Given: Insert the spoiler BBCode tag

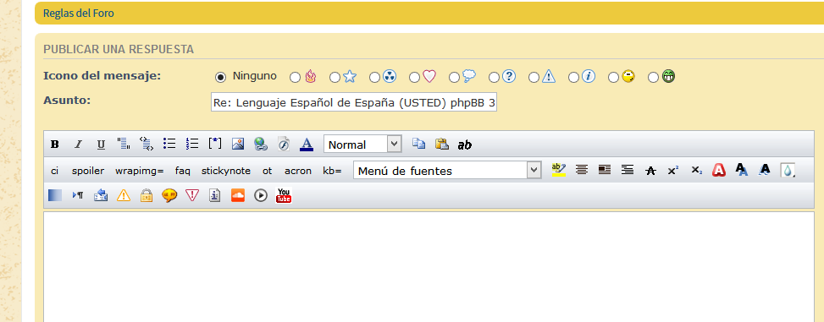Looking at the screenshot, I should pyautogui.click(x=88, y=171).
